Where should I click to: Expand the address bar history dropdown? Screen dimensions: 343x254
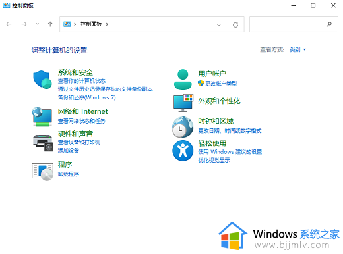(x=219, y=25)
